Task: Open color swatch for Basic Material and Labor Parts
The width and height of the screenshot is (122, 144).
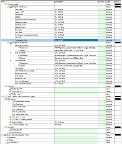Action: [x=118, y=135]
